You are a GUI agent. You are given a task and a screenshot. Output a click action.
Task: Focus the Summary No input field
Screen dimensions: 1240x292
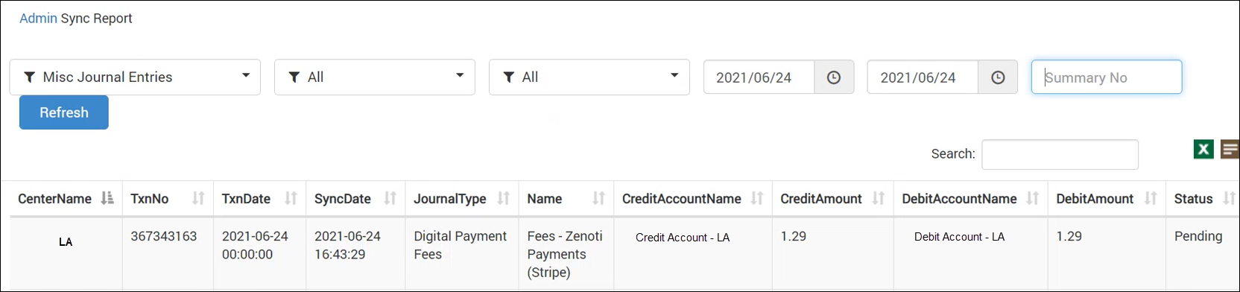(x=1107, y=77)
